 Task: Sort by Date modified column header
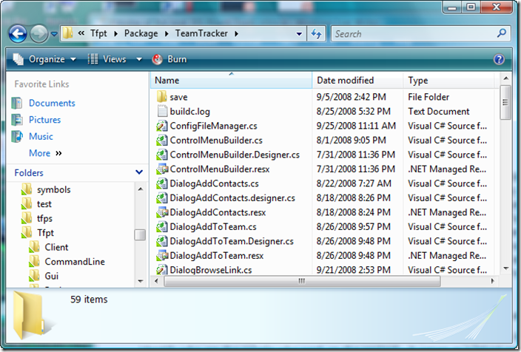click(x=357, y=81)
